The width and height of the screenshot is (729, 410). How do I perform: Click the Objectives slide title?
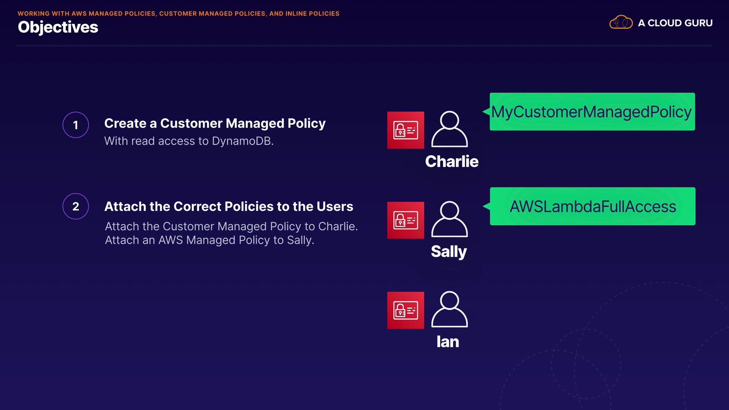[58, 27]
